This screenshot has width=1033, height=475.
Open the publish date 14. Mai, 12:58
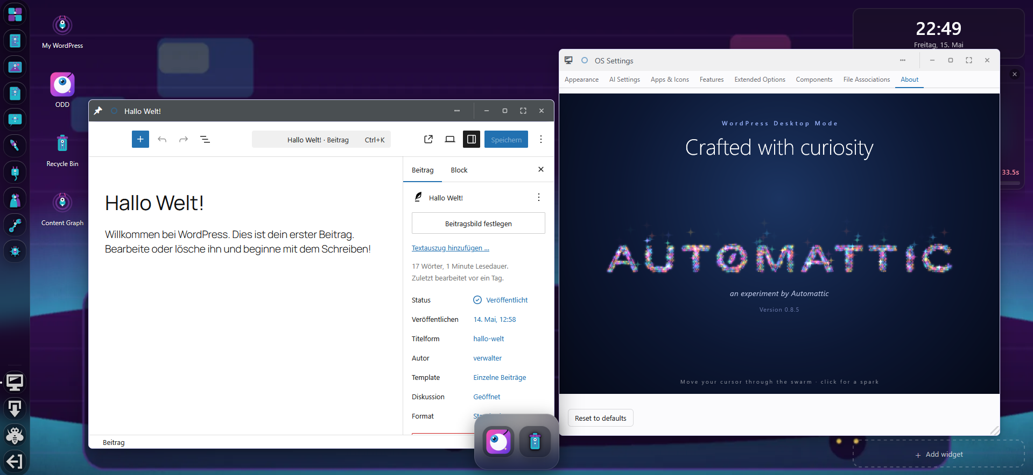coord(495,319)
